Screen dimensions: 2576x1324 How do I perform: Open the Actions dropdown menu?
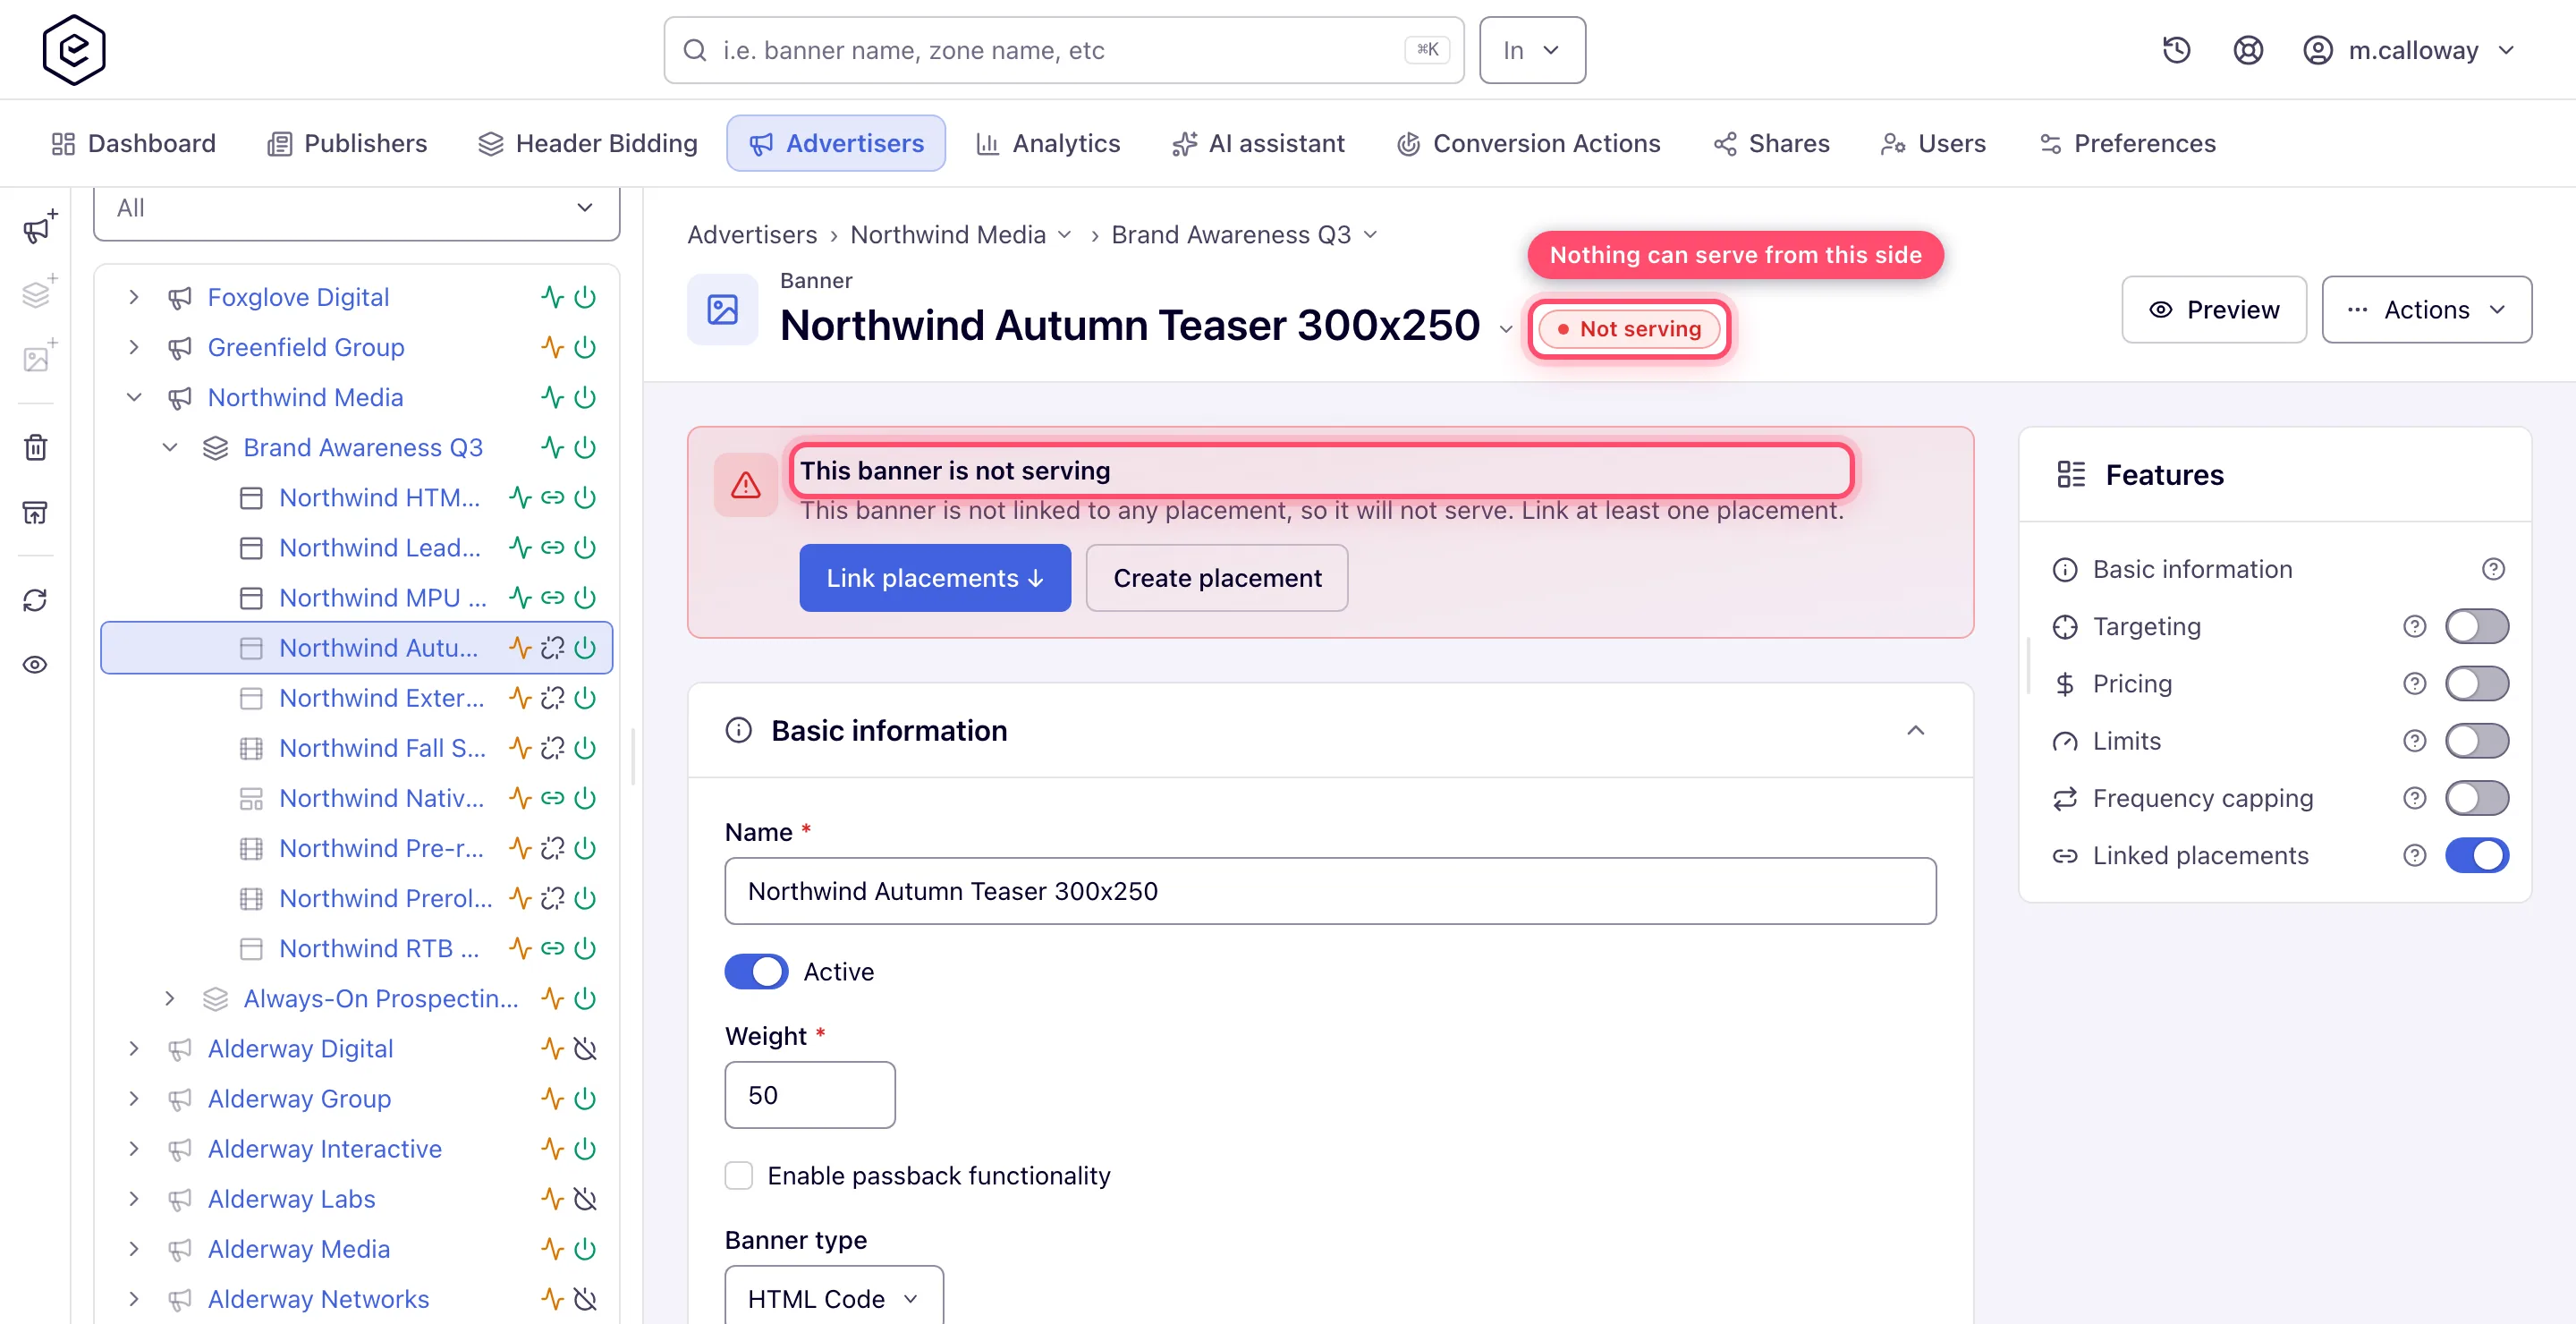2427,310
